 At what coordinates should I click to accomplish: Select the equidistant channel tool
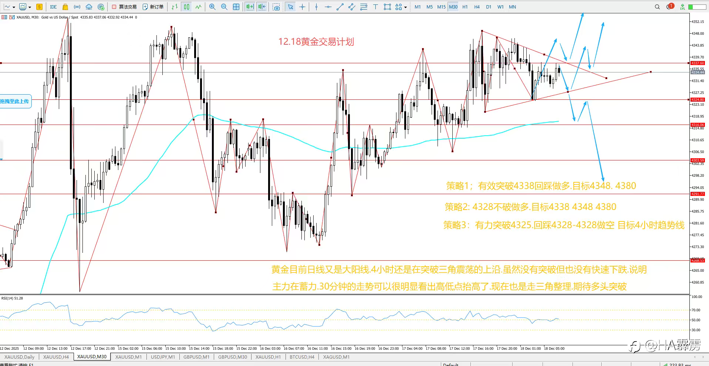click(x=352, y=7)
